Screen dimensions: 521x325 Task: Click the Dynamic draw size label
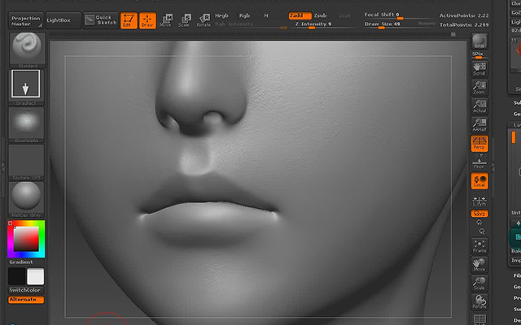point(427,24)
